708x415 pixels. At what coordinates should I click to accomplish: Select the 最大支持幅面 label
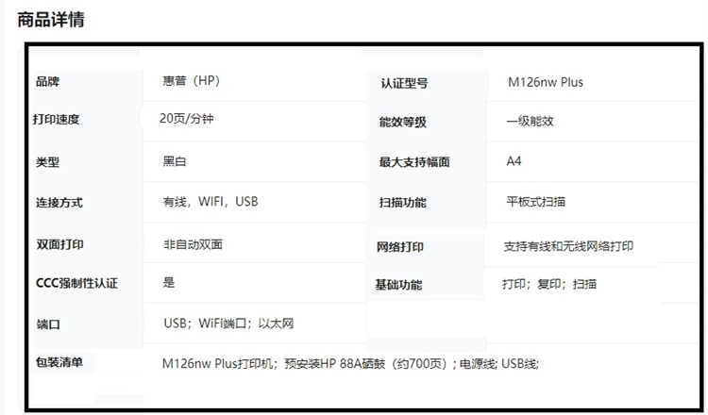coord(414,162)
